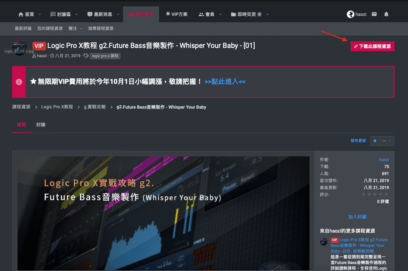The image size is (408, 271).
Task: Click the haozi author link under the title
Action: tap(42, 56)
